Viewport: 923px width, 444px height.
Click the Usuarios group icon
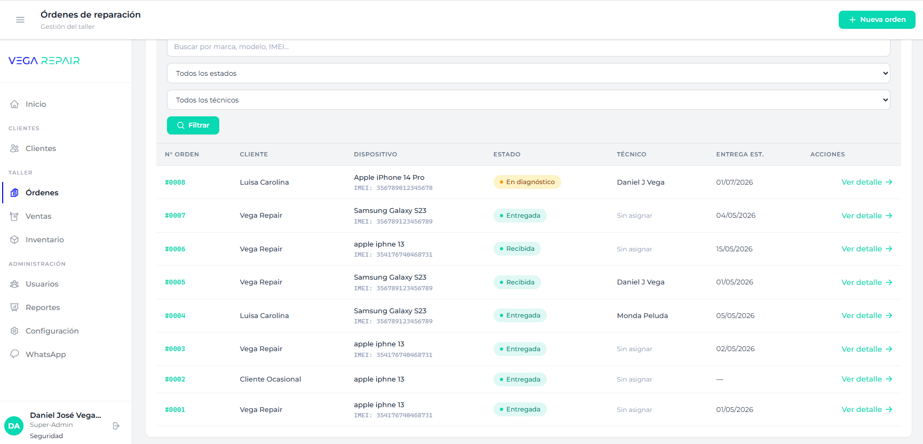tap(14, 284)
